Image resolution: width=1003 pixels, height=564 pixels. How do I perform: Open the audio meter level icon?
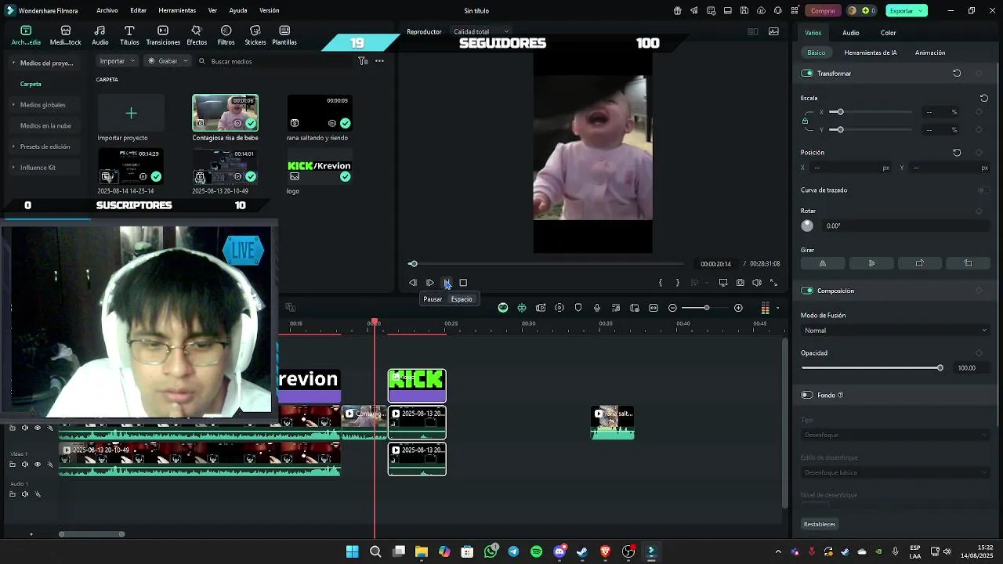click(x=765, y=308)
